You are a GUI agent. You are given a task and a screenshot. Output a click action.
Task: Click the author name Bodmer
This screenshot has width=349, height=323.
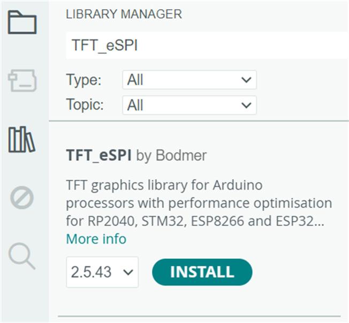(x=181, y=156)
